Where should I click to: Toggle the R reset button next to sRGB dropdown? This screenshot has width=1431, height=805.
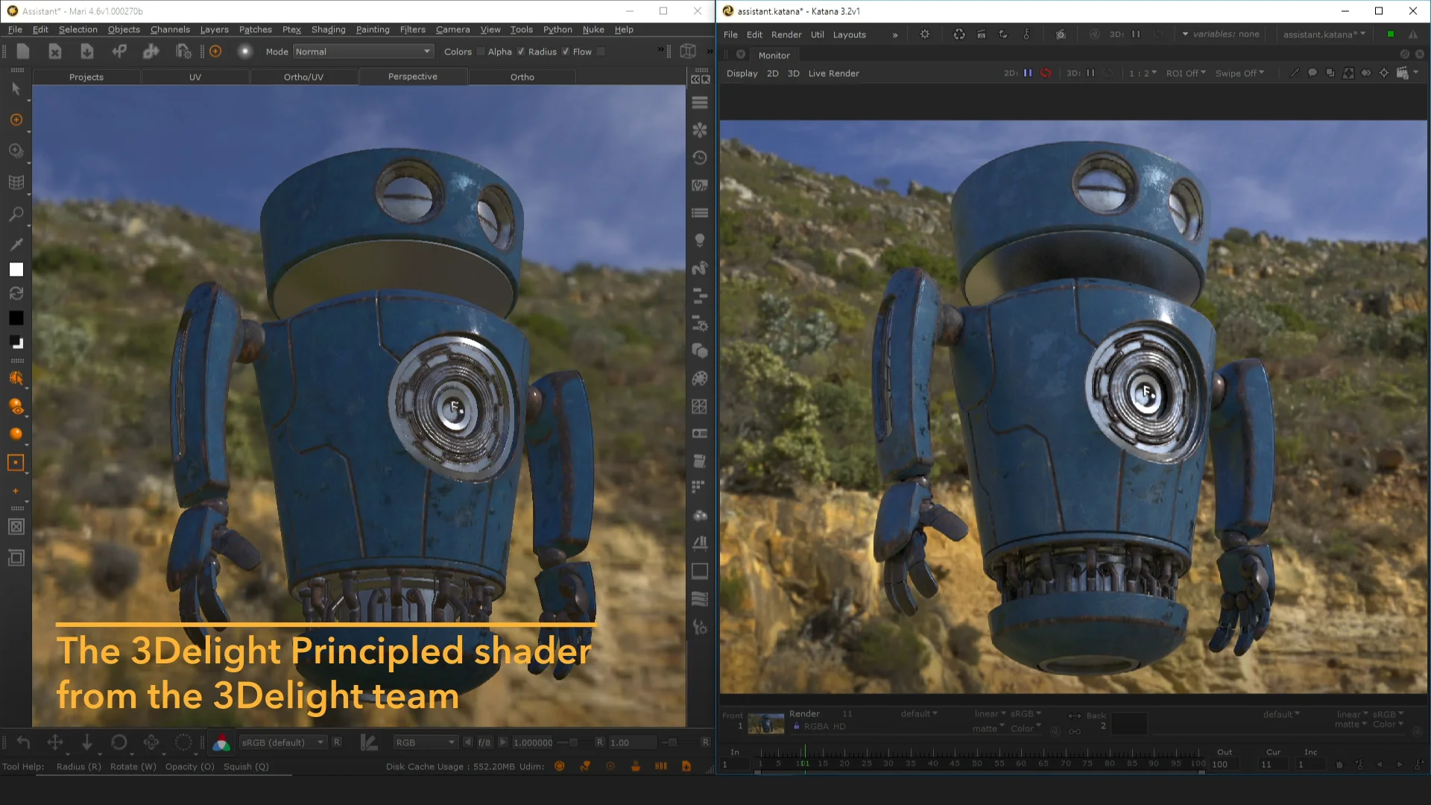(x=337, y=742)
